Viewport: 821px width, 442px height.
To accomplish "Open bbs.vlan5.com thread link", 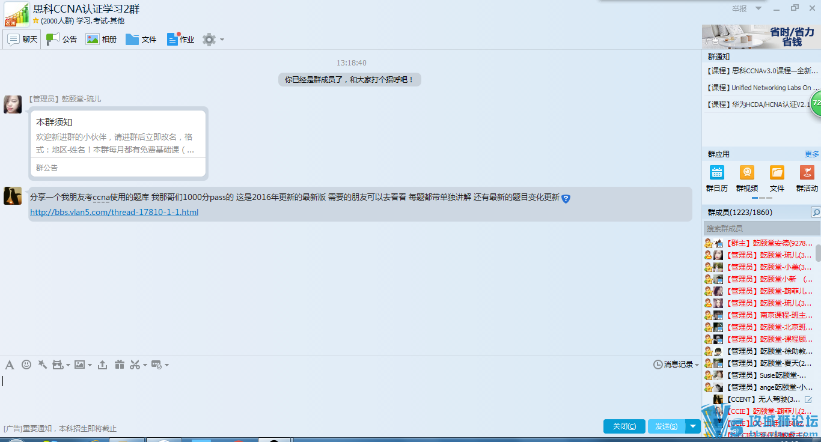I will pyautogui.click(x=114, y=212).
